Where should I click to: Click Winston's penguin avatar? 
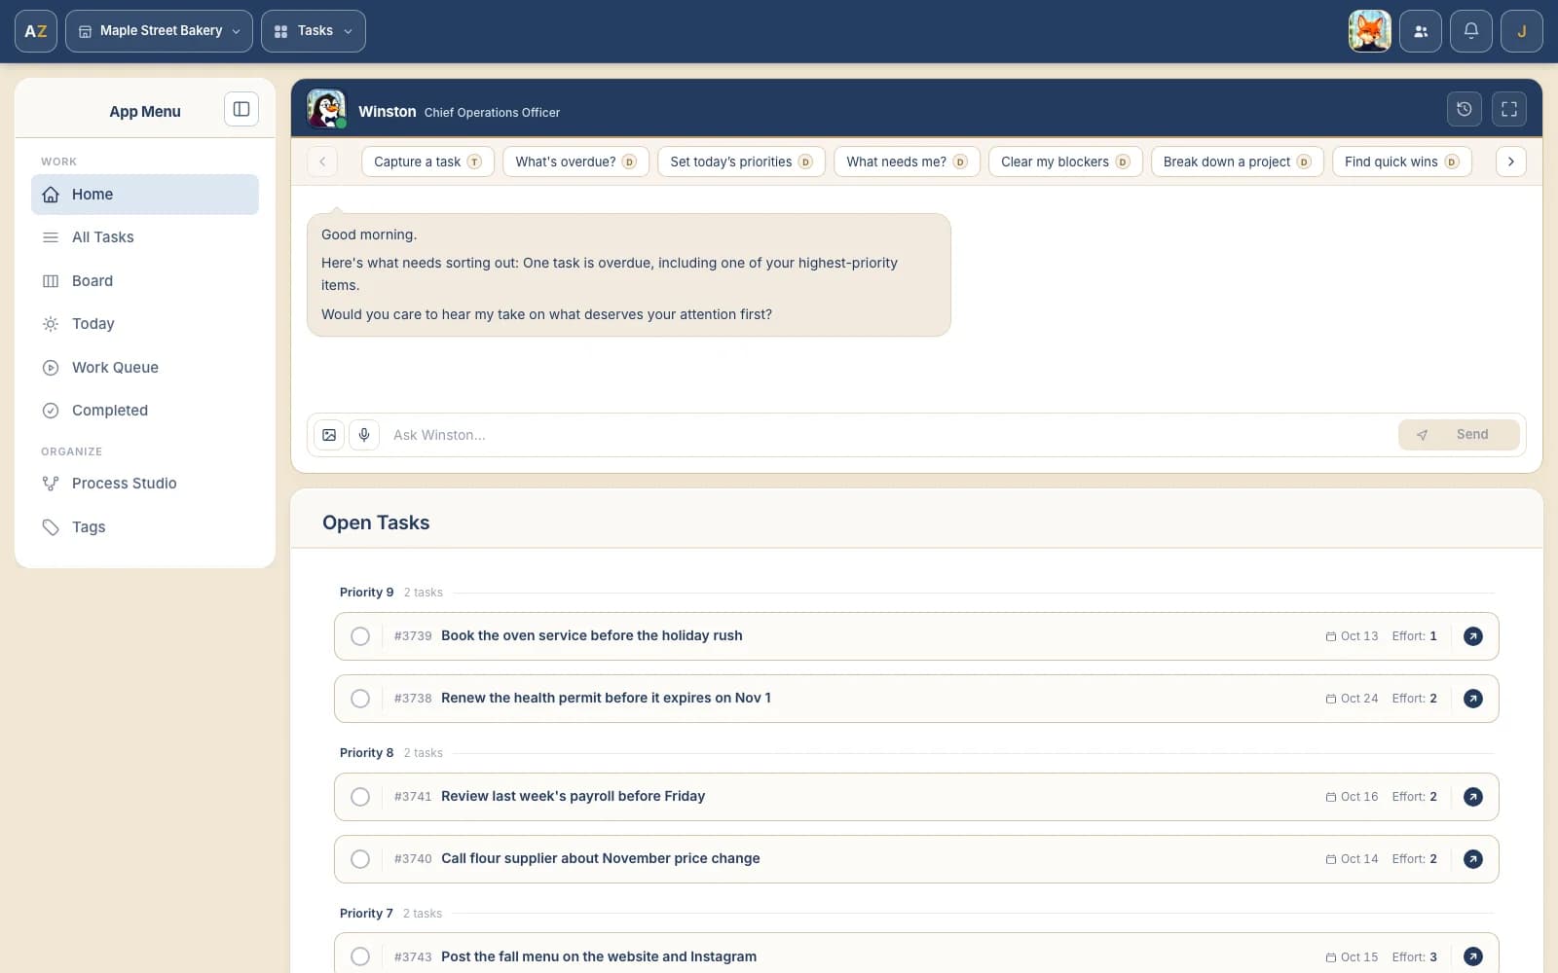pos(326,109)
